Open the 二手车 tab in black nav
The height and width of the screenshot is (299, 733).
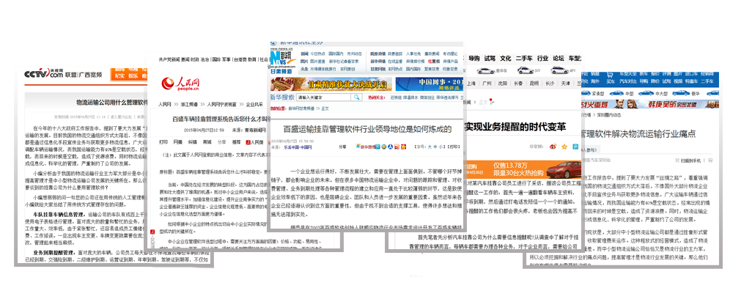click(x=523, y=59)
